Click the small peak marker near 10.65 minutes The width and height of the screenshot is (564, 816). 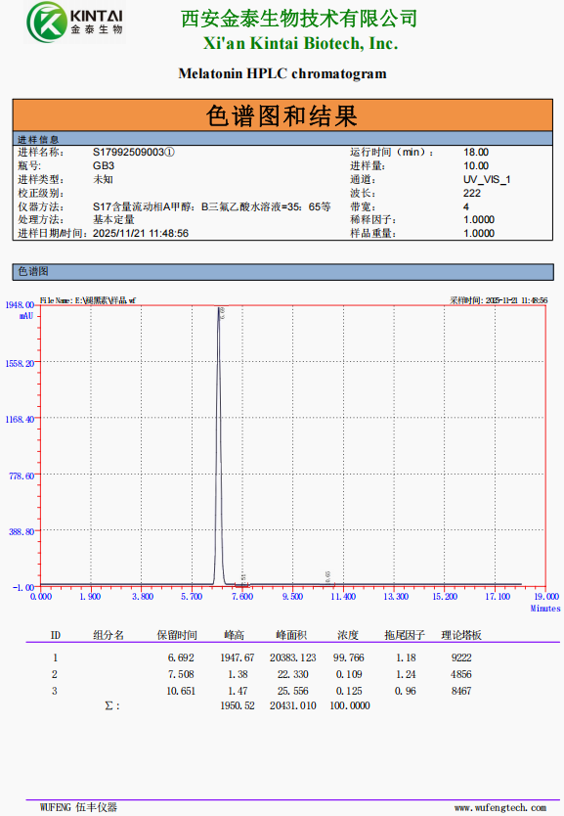[328, 576]
